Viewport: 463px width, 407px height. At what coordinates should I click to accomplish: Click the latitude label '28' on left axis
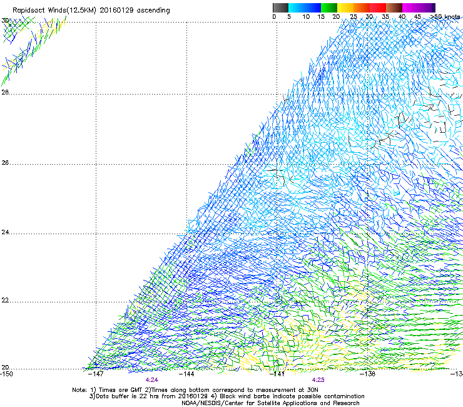tap(5, 92)
